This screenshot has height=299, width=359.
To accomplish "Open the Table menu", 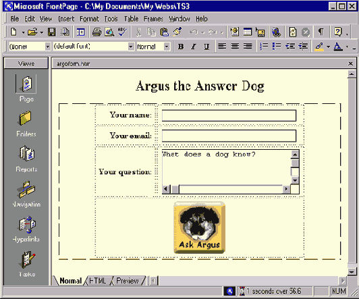I will click(x=131, y=19).
